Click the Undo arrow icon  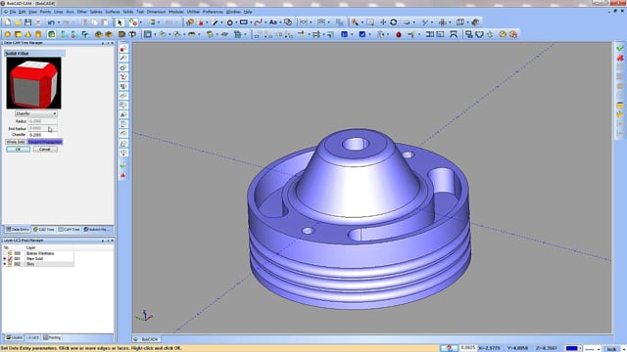[51, 22]
